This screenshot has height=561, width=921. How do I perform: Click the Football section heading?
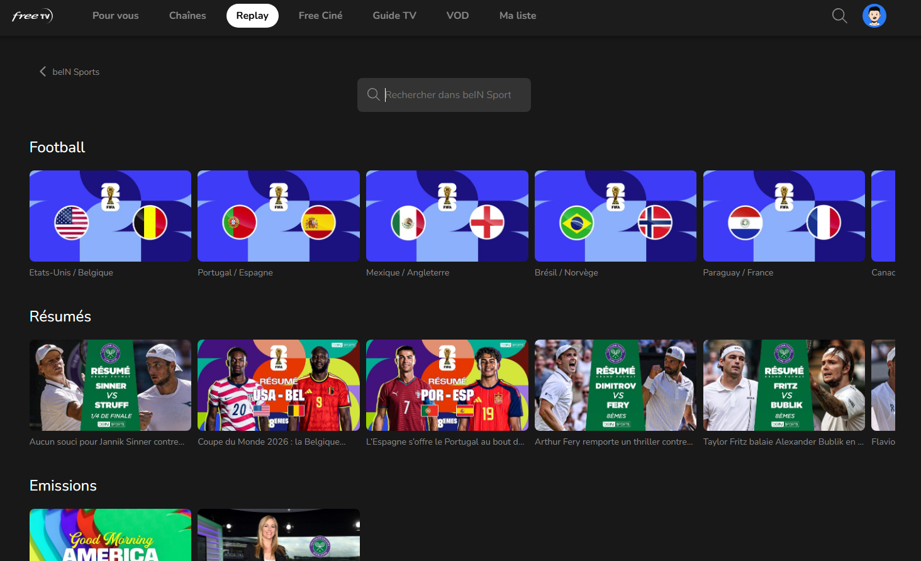point(57,147)
